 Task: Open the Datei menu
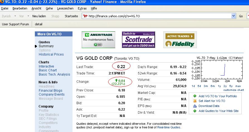point(5,8)
